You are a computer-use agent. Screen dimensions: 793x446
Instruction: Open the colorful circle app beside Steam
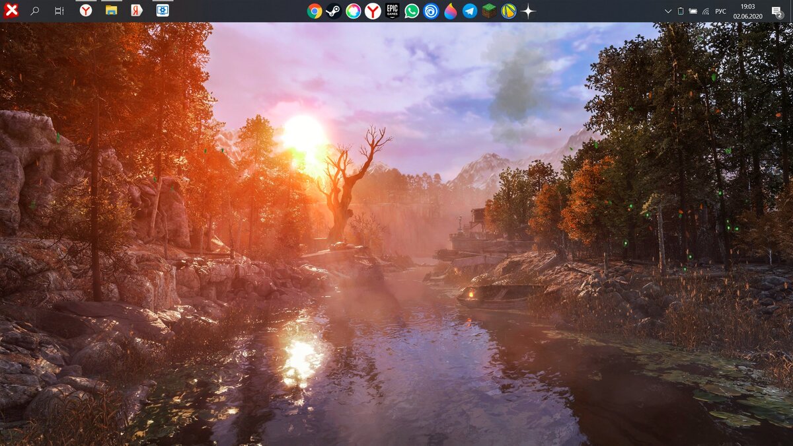coord(354,11)
